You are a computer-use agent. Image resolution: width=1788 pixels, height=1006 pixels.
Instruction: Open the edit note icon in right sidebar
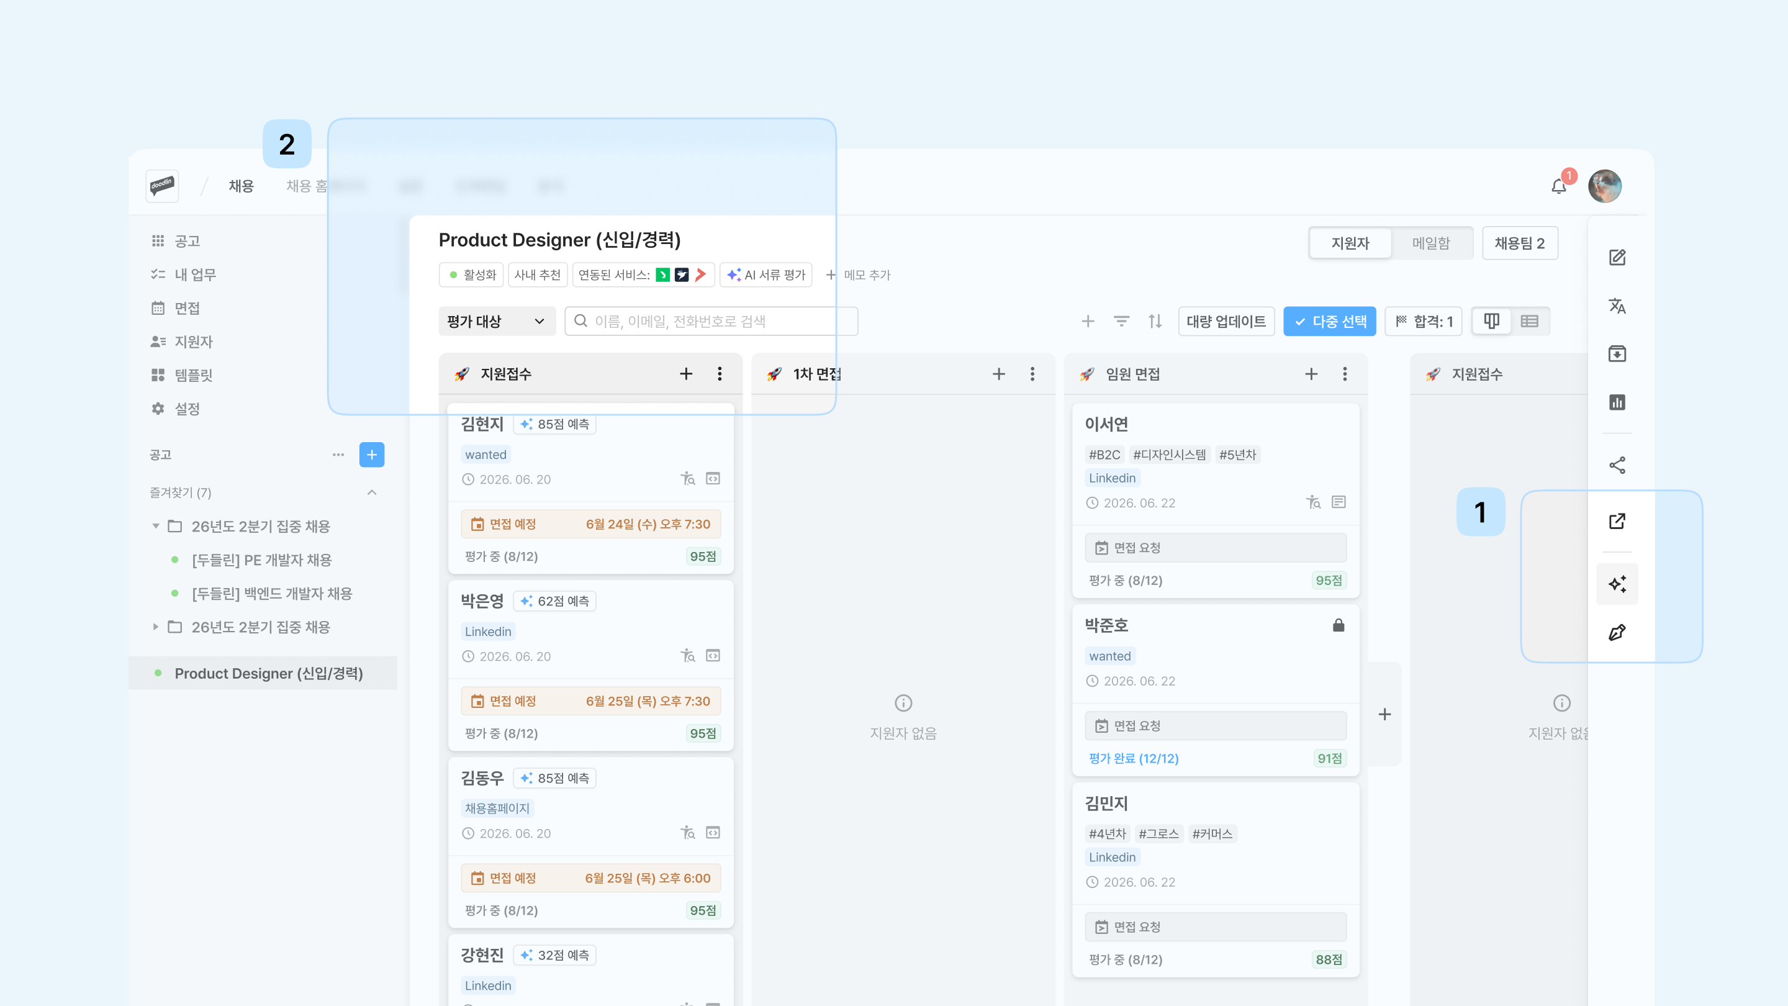tap(1617, 258)
